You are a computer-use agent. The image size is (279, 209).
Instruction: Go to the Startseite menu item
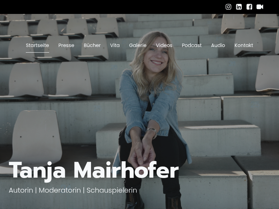37,45
